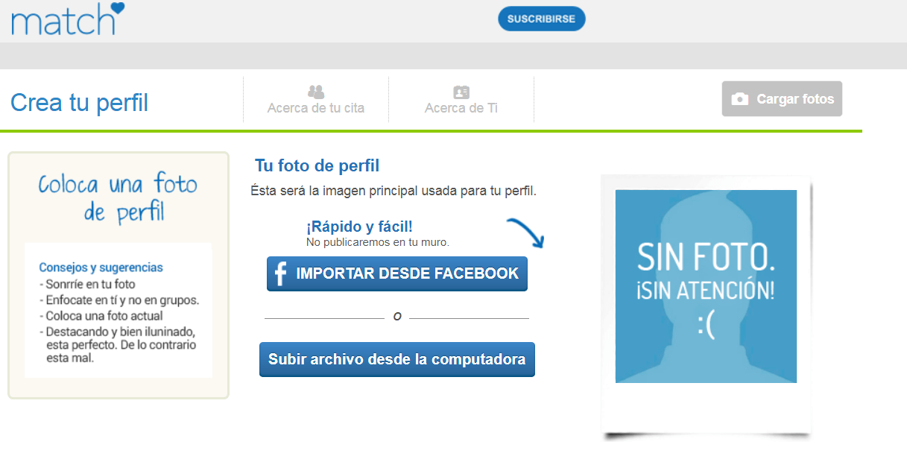This screenshot has height=462, width=907.
Task: Click the couple icon above Acerca de tu cita
Action: pyautogui.click(x=316, y=92)
